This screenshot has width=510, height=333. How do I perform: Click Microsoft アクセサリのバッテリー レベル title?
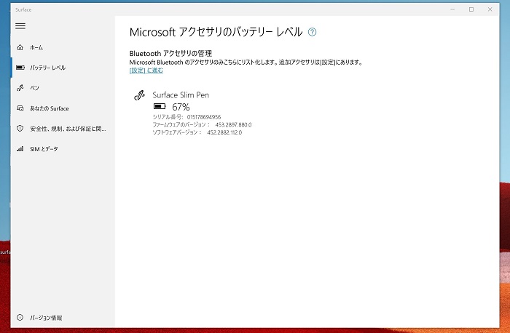216,32
